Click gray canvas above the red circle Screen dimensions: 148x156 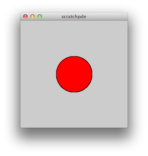click(x=74, y=38)
